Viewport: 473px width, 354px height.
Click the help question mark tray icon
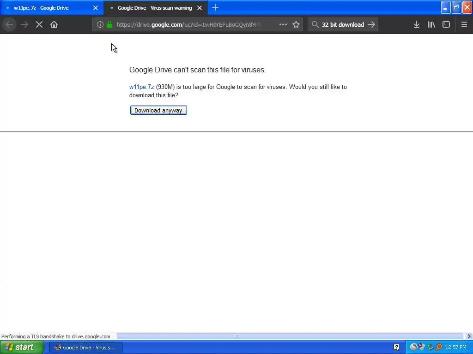click(397, 348)
